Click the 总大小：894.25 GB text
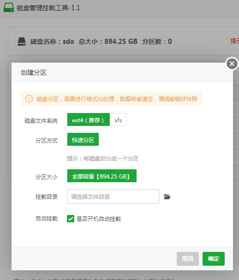 (x=108, y=42)
